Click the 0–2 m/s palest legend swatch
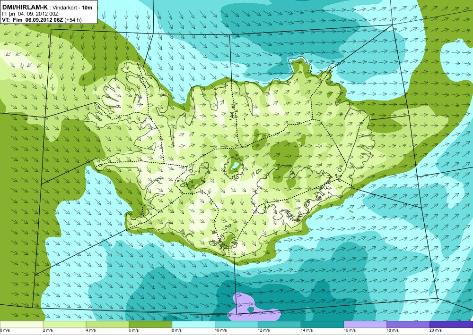 point(22,325)
